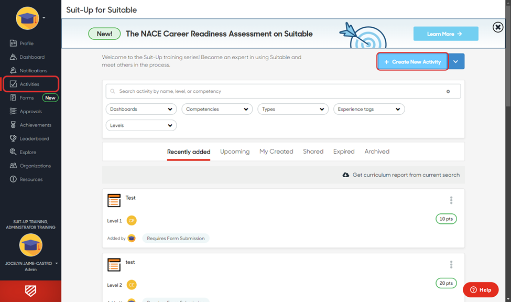511x302 pixels.
Task: Open Forms in the sidebar
Action: 22,98
